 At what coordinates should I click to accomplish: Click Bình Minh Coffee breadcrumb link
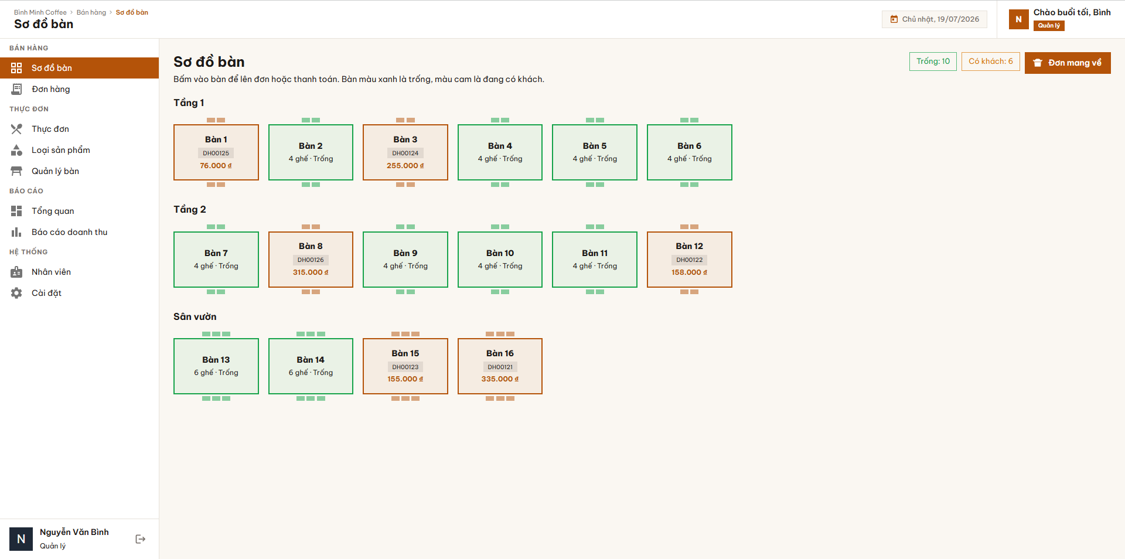click(40, 12)
